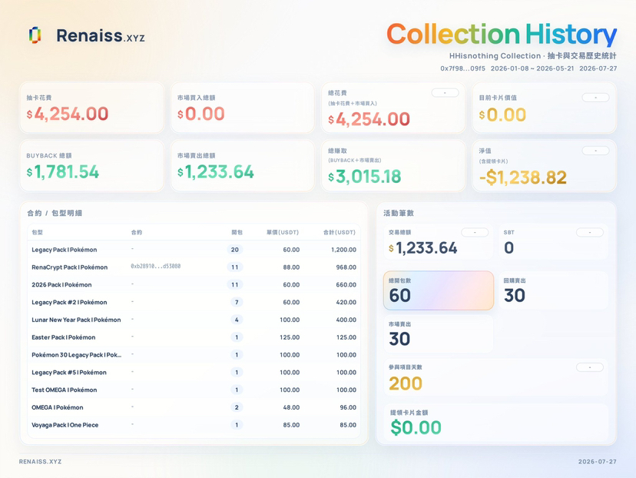Click the 包型 column header
636x478 pixels.
click(38, 233)
